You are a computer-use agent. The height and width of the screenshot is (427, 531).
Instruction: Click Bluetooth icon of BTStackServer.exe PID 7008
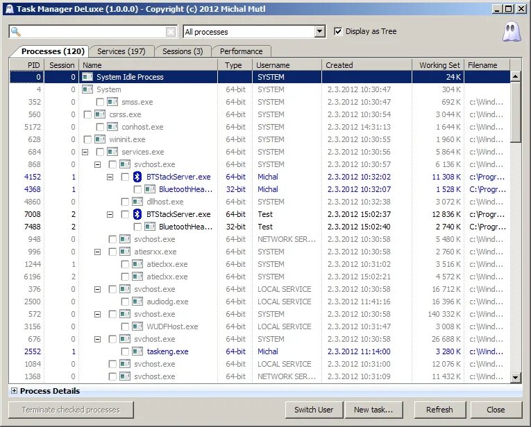pyautogui.click(x=137, y=214)
